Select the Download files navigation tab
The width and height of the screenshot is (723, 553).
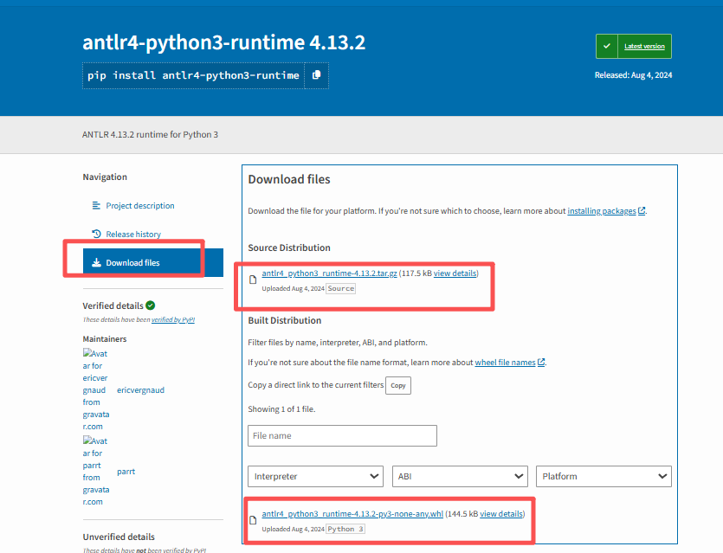coord(153,263)
